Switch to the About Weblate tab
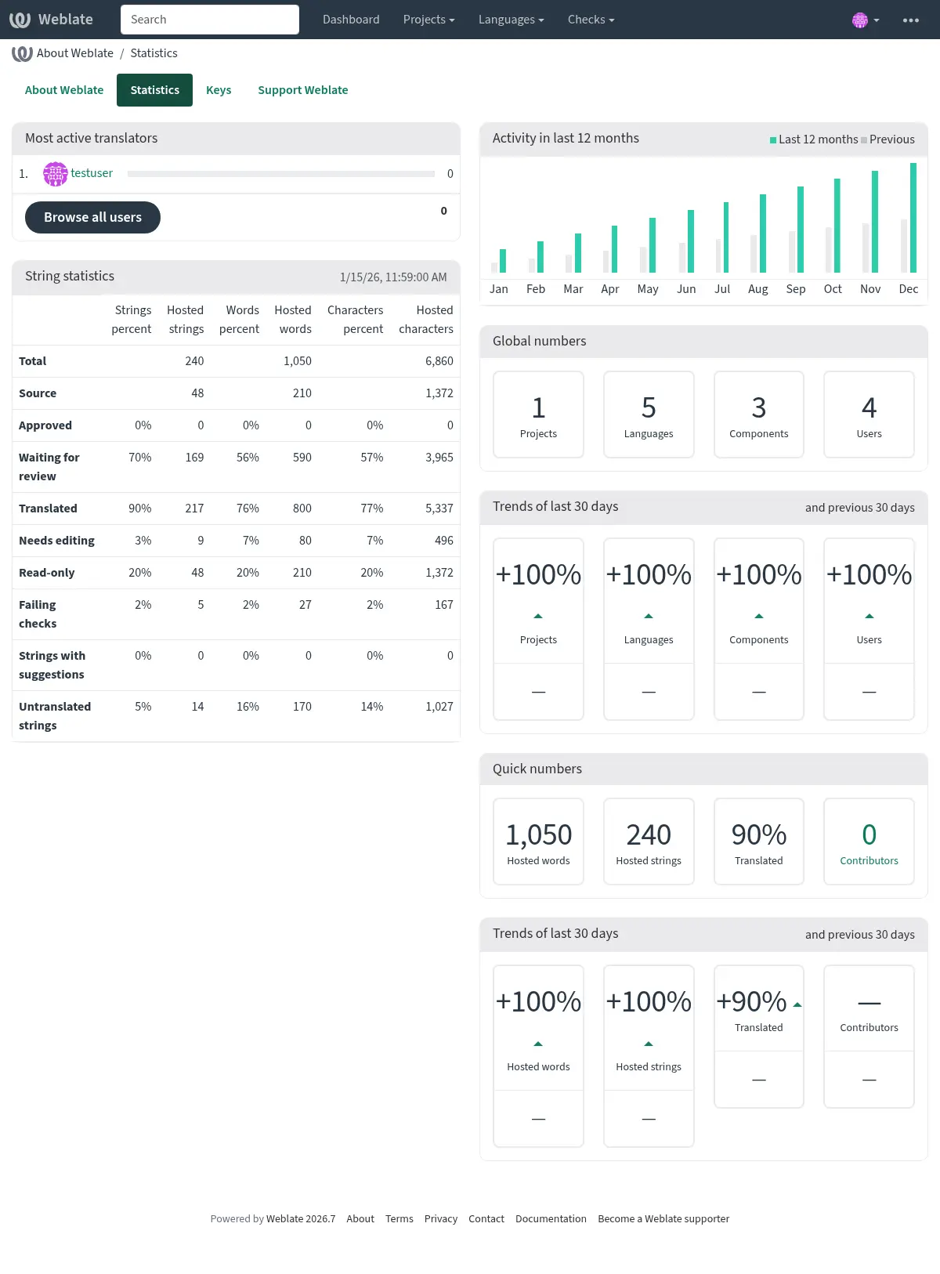The image size is (940, 1274). (64, 90)
